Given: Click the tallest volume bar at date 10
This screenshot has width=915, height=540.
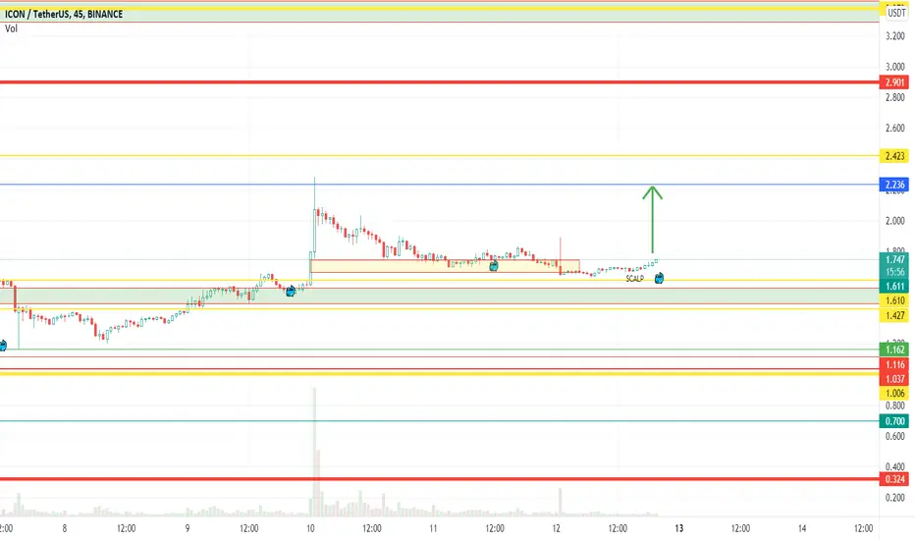Looking at the screenshot, I should click(314, 452).
